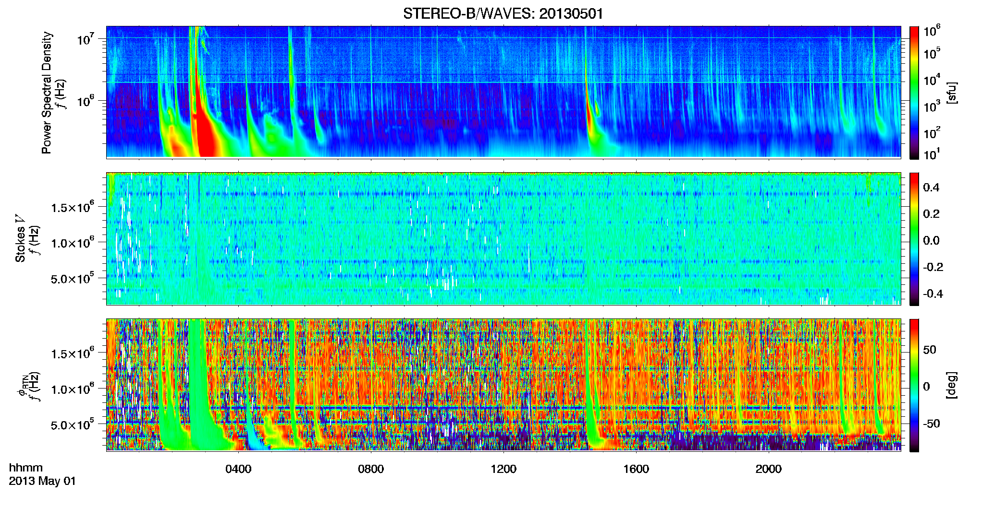Click the 1.0×10^6 tick on Stokes V axis

point(73,243)
